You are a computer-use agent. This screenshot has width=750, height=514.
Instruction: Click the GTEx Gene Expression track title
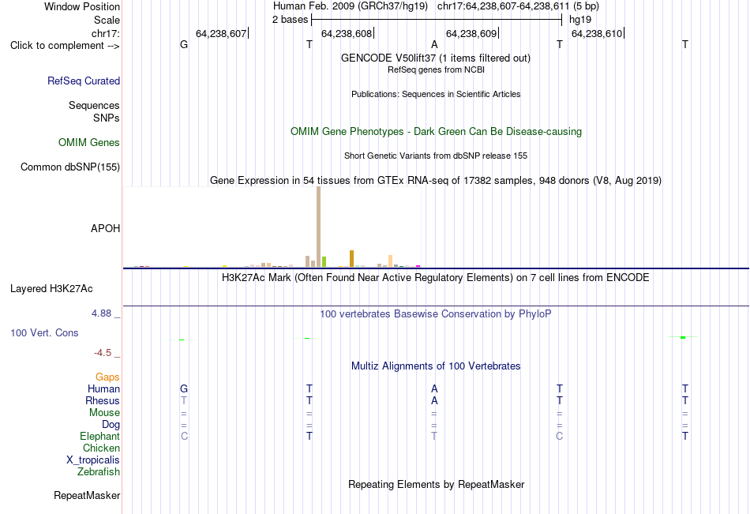coord(436,181)
